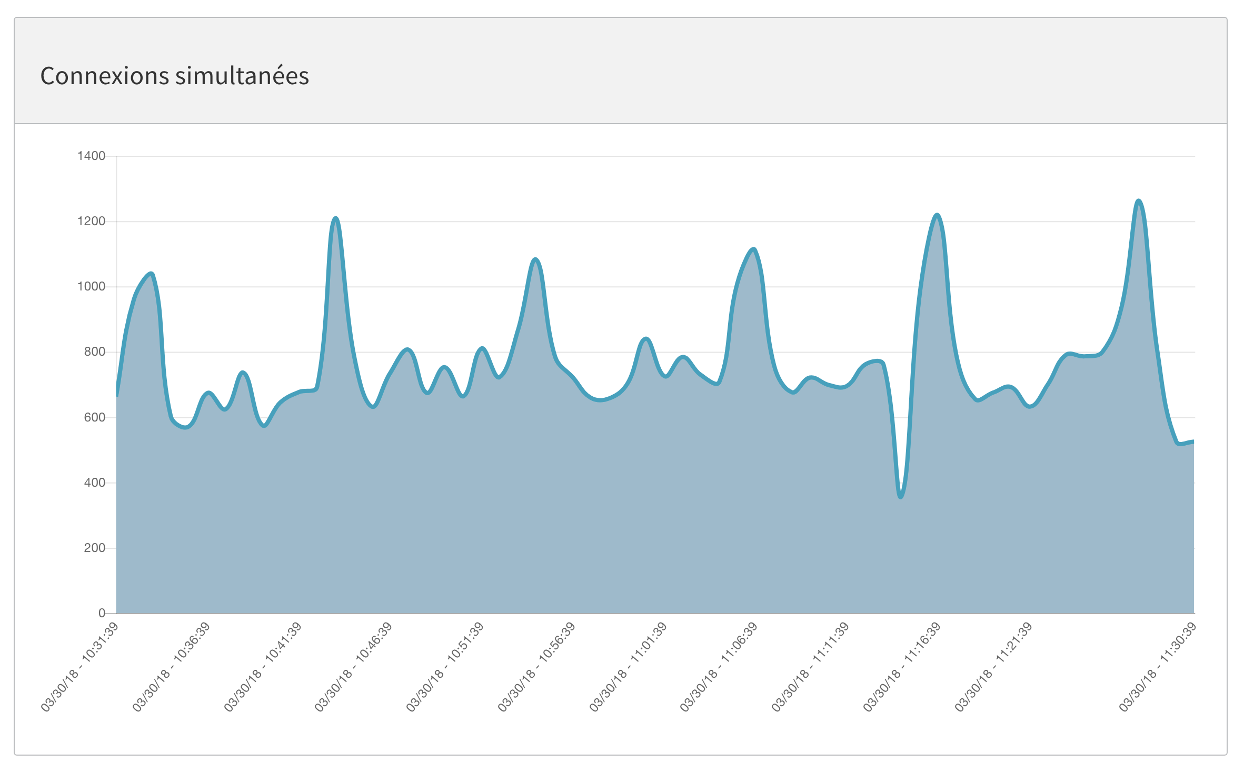Click the deep dip near 11:14
Viewport: 1234px width, 763px height.
pos(901,496)
